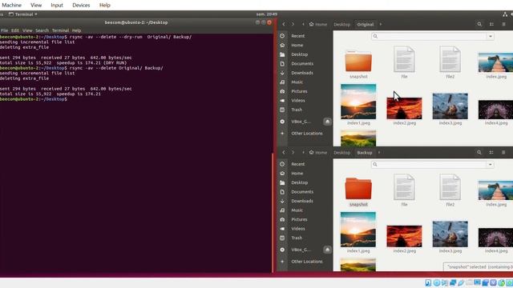Click the Original breadcrumb path button
Viewport: 513px width, 288px height.
[x=366, y=24]
